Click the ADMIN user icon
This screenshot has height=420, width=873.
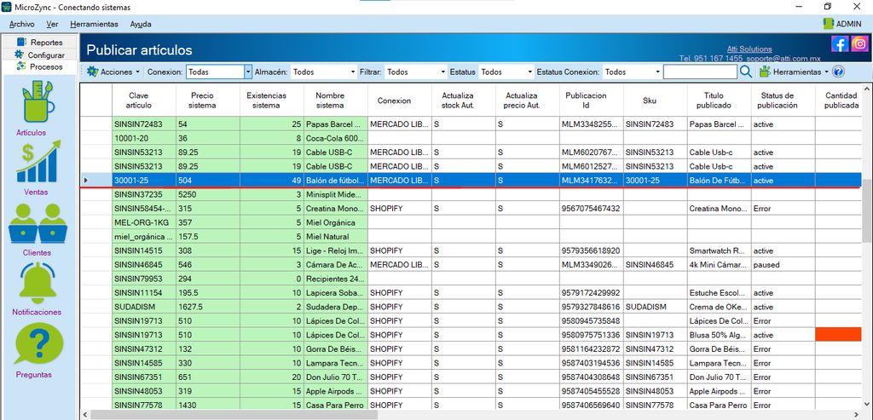click(829, 23)
